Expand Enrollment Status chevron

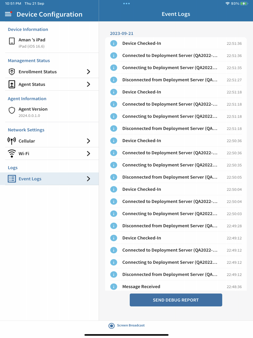point(89,72)
